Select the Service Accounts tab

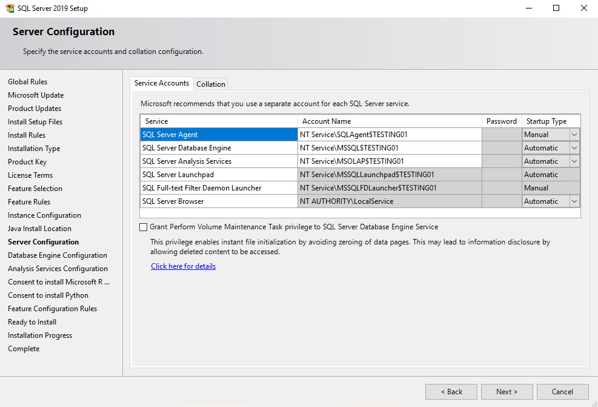click(161, 83)
